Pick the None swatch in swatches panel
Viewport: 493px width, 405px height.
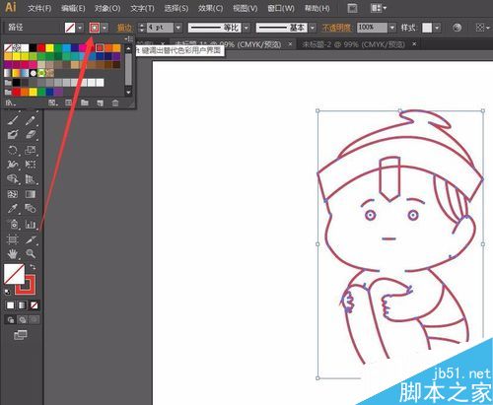pos(8,48)
